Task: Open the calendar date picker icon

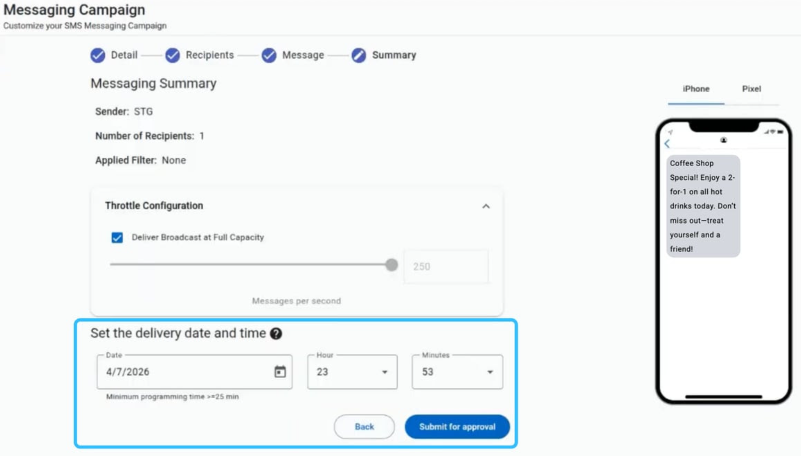Action: (280, 372)
